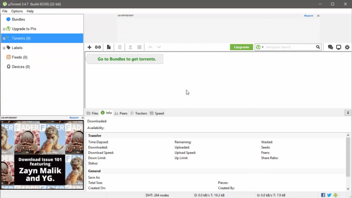Switch to the Speed tab
The width and height of the screenshot is (352, 198).
coord(157,113)
